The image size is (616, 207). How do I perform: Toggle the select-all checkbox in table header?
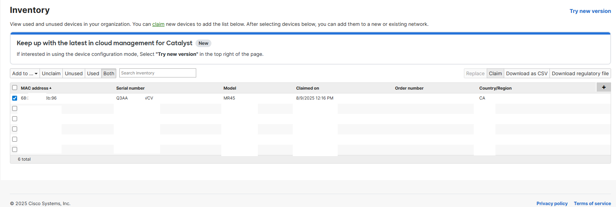coord(15,88)
